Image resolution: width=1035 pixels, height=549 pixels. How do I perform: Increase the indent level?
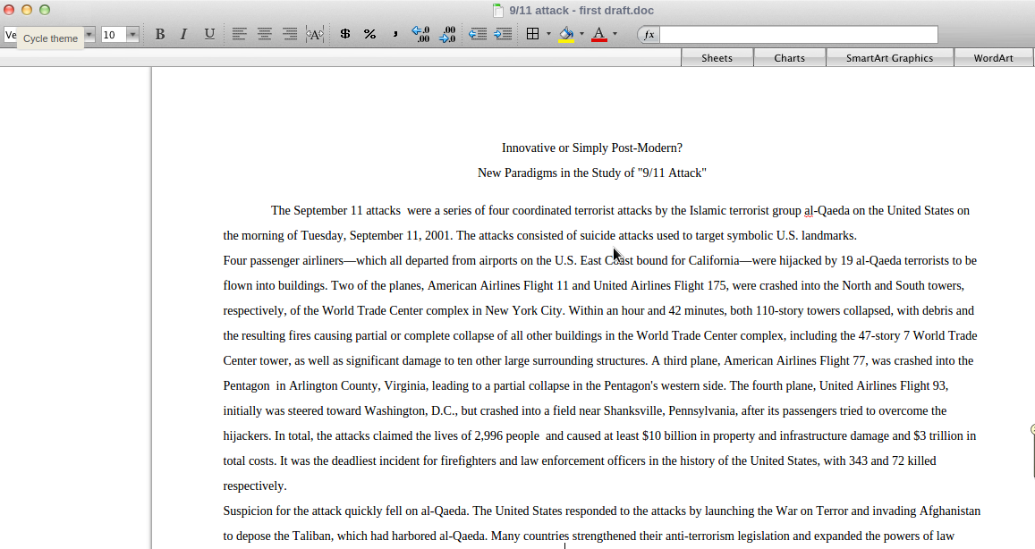point(503,34)
